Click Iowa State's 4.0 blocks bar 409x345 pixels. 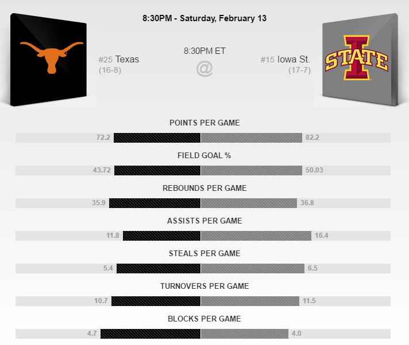[245, 334]
